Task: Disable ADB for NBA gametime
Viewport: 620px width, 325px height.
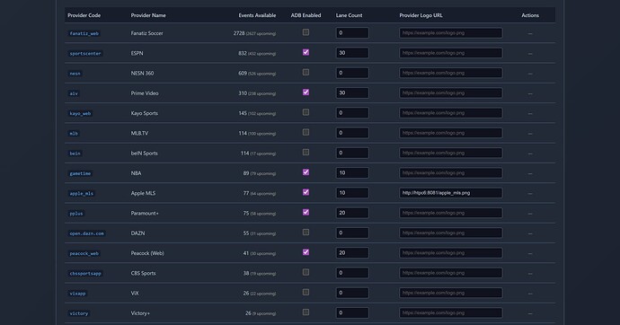Action: tap(306, 172)
